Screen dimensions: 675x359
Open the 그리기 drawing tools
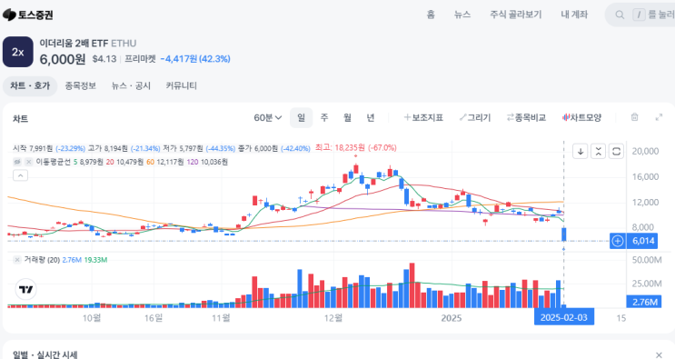pyautogui.click(x=475, y=117)
